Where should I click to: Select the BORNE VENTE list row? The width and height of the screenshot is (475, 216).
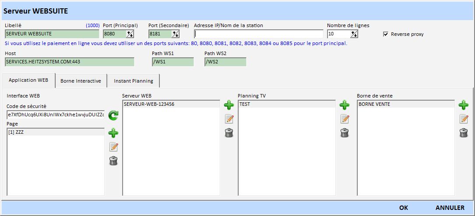point(406,105)
